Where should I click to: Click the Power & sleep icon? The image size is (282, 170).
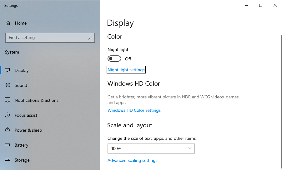(x=8, y=130)
